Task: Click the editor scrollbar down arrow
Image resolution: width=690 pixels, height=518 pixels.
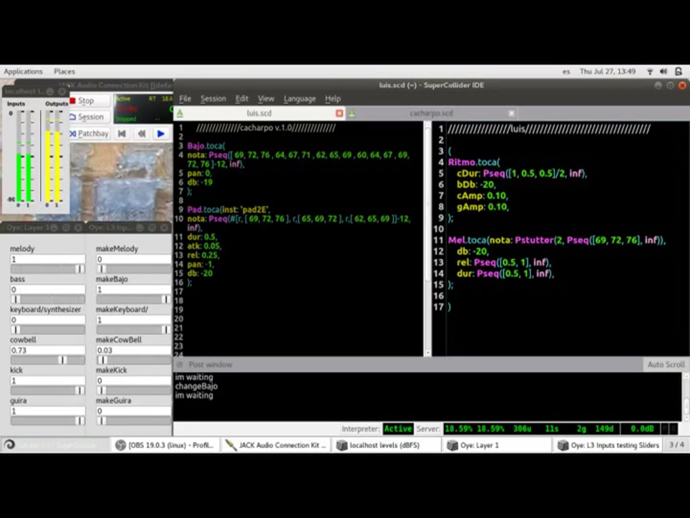Action: click(428, 353)
